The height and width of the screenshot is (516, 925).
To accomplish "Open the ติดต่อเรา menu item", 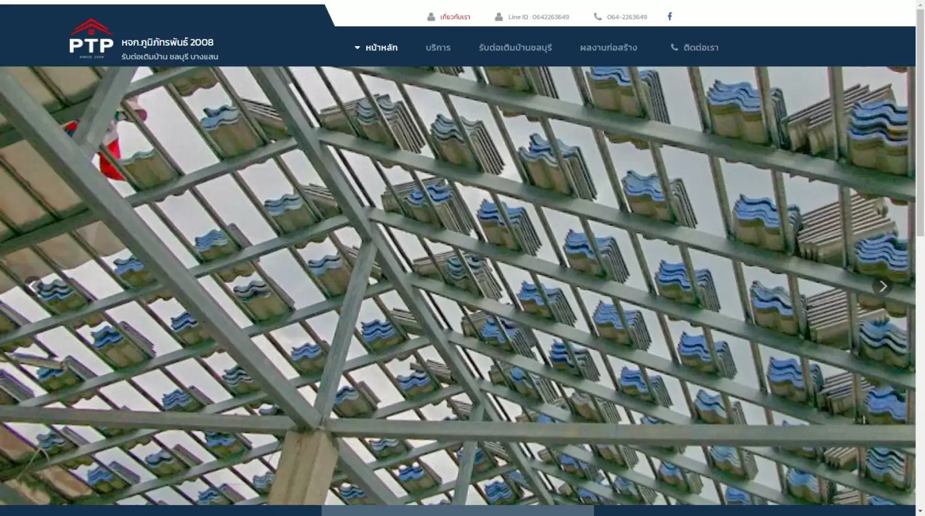I will click(701, 47).
